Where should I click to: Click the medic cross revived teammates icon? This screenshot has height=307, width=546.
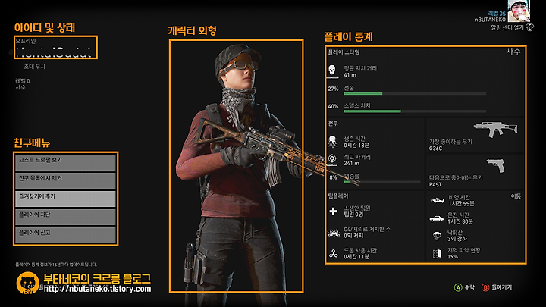point(333,211)
